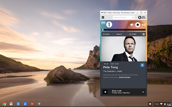Open Gmail from the shelf
Screen dimensions: 172x107
click(11, 104)
